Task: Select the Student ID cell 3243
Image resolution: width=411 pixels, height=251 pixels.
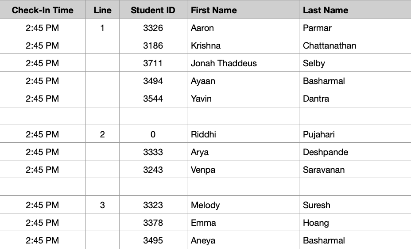Action: pyautogui.click(x=153, y=169)
